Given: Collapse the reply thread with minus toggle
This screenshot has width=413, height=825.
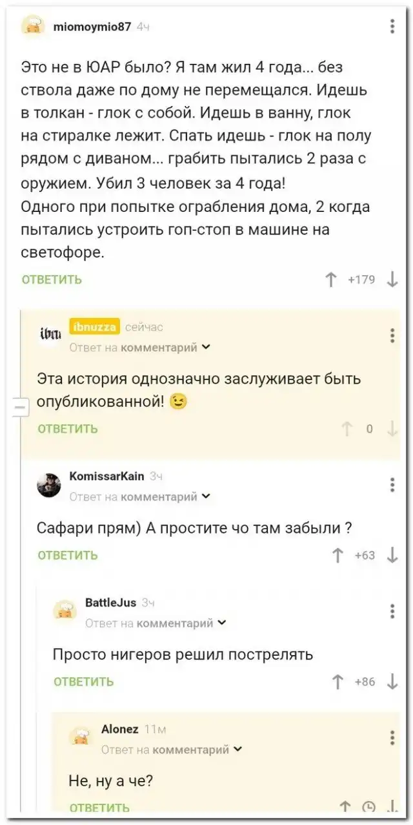Looking at the screenshot, I should 19,408.
